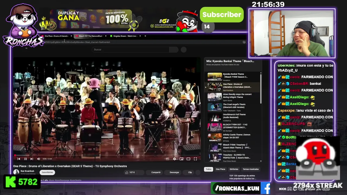
Task: Play Orochimaru's Full Theme playlist item
Action: [232, 117]
